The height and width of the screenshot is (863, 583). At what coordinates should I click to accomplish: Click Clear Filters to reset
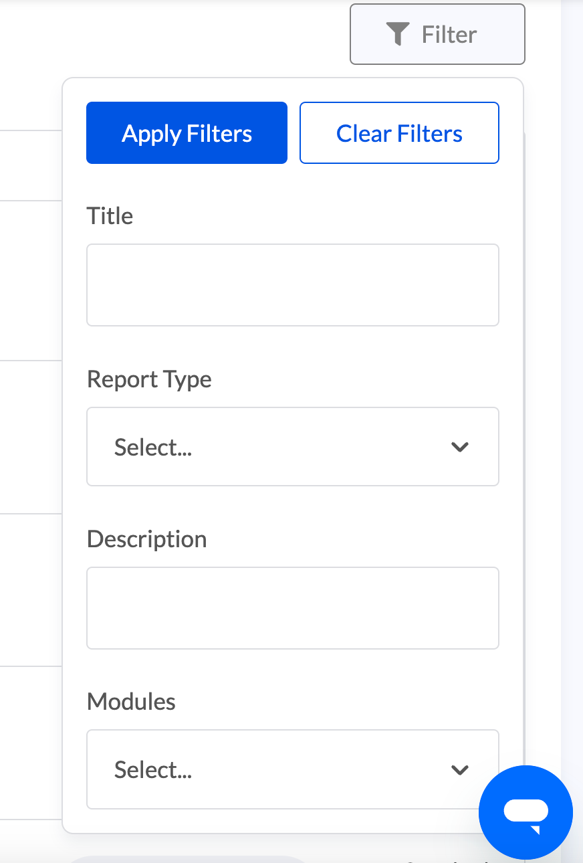click(x=399, y=133)
